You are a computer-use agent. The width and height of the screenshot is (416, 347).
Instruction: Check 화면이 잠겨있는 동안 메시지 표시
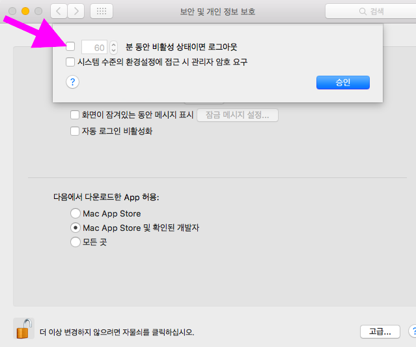[75, 115]
